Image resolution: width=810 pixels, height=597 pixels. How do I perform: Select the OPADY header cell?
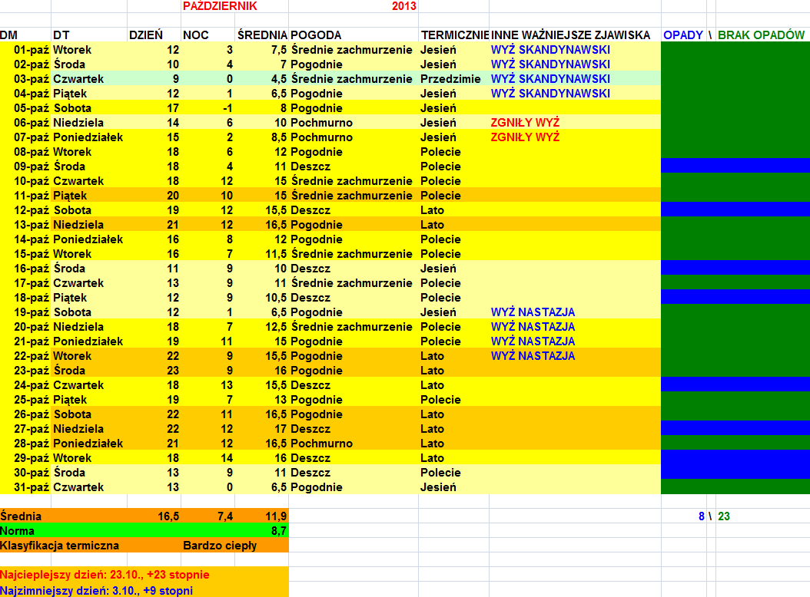682,35
